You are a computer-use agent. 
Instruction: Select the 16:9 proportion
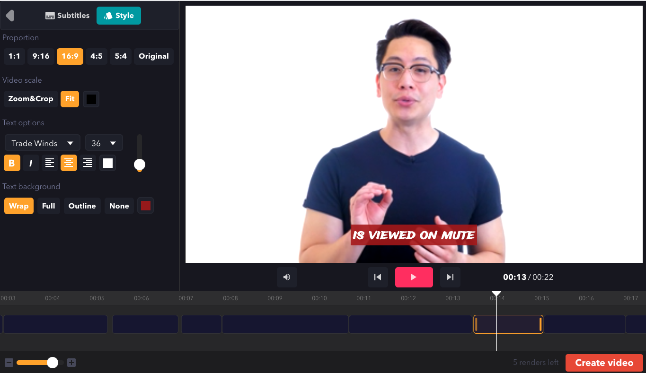click(70, 56)
